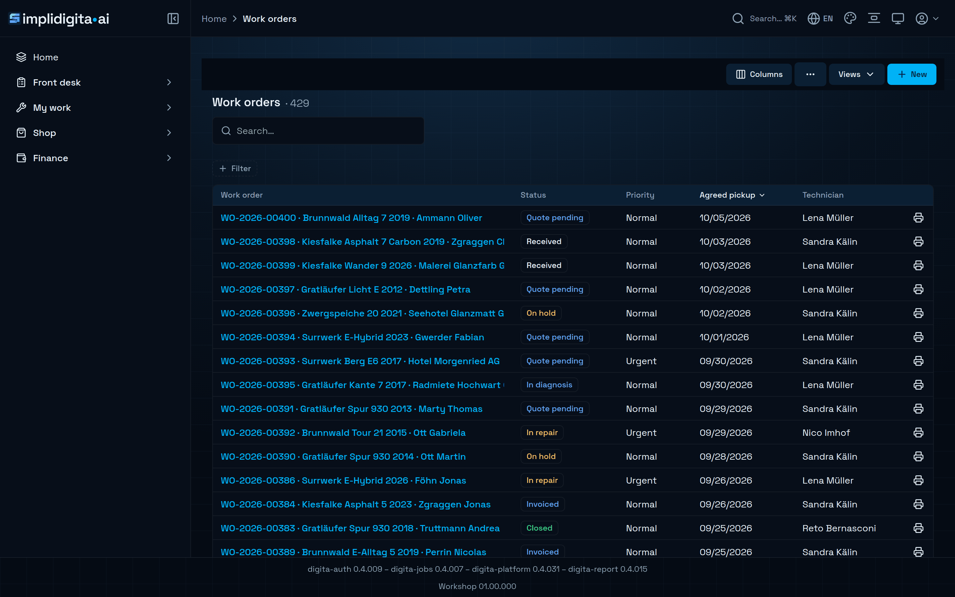Click the implidigita.ai logo
955x597 pixels.
(59, 19)
